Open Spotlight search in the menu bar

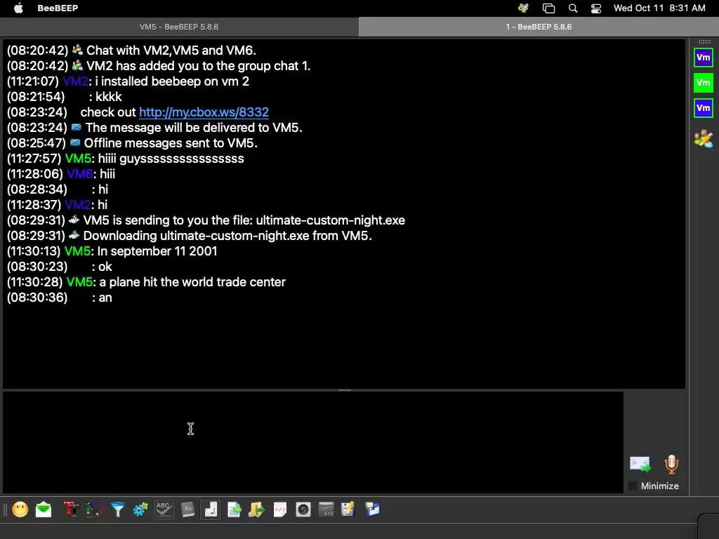573,8
